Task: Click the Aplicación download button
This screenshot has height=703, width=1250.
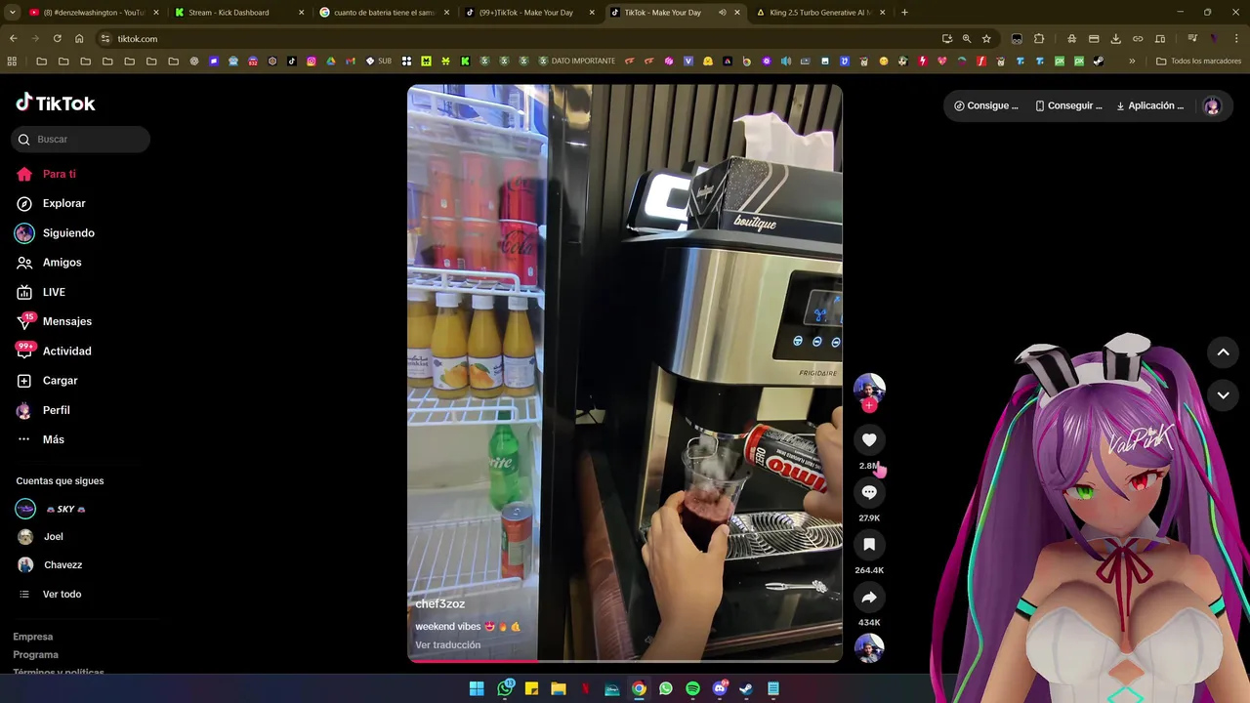Action: click(x=1150, y=105)
